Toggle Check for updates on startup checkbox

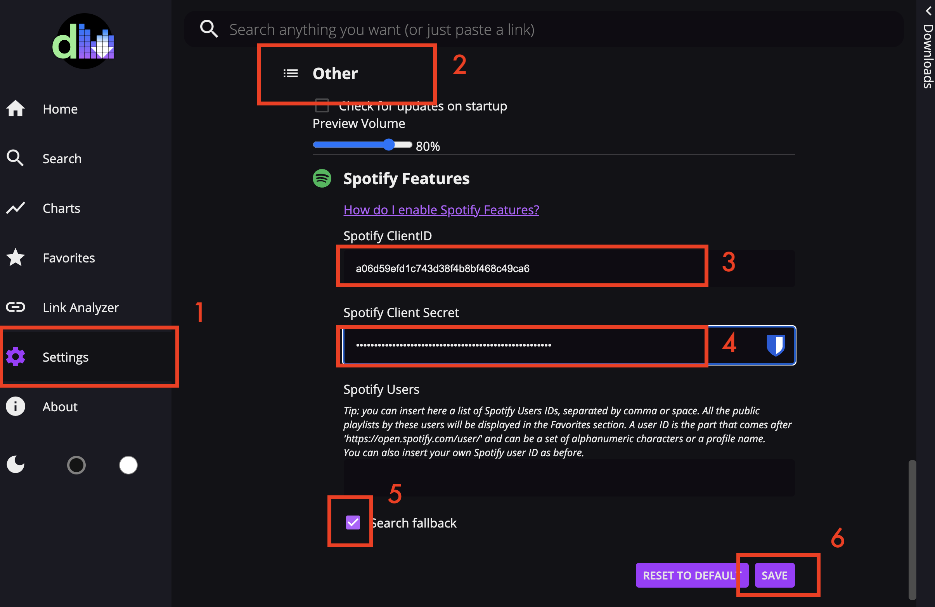(x=322, y=105)
